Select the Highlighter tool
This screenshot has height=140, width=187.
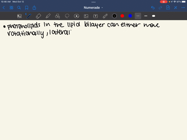(48, 16)
